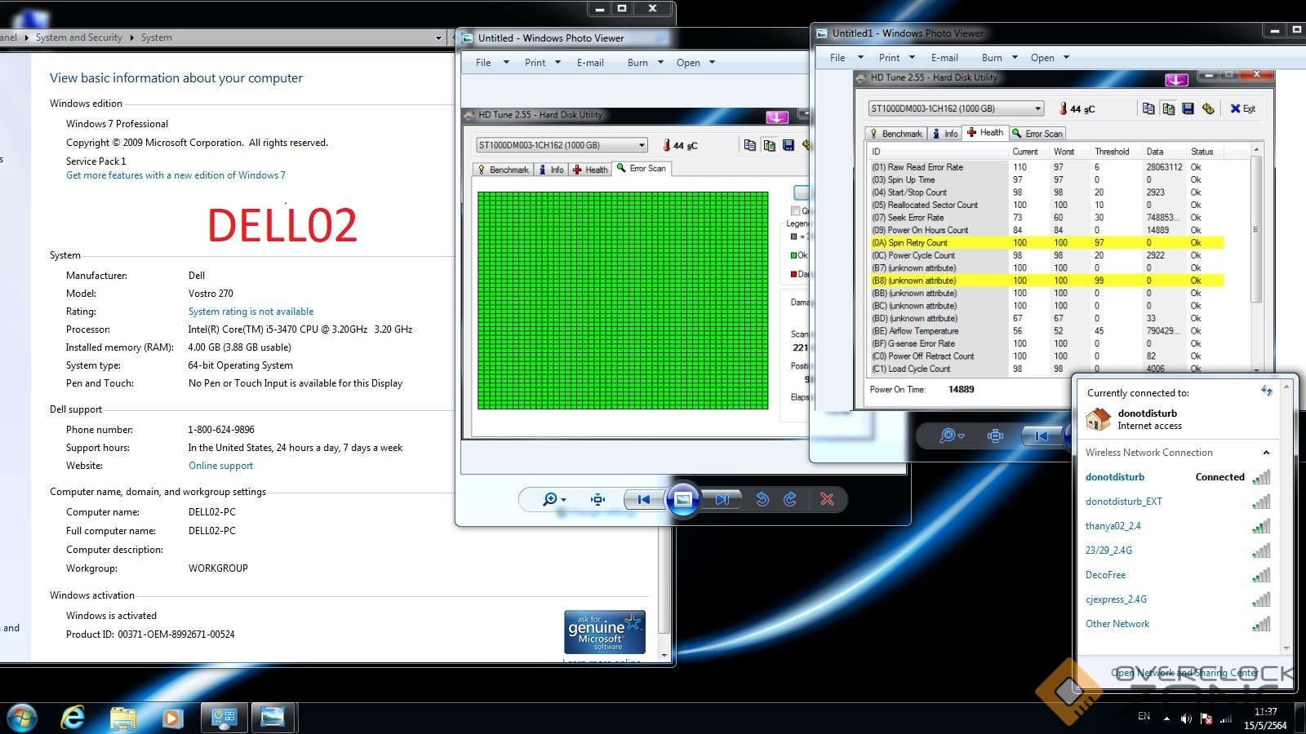Click the zoom magnifier in the Untitled viewer

550,499
